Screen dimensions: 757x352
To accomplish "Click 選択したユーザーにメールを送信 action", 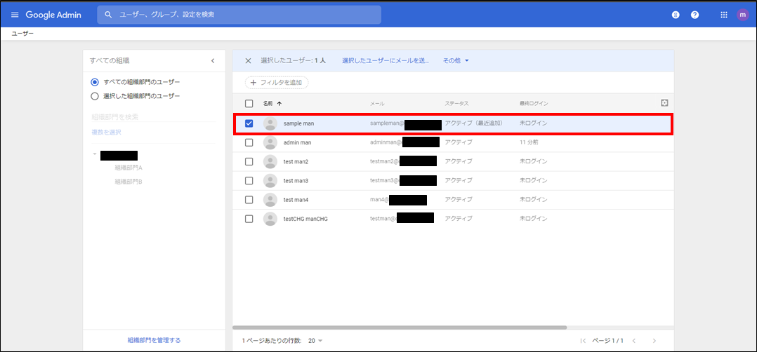I will [x=385, y=61].
